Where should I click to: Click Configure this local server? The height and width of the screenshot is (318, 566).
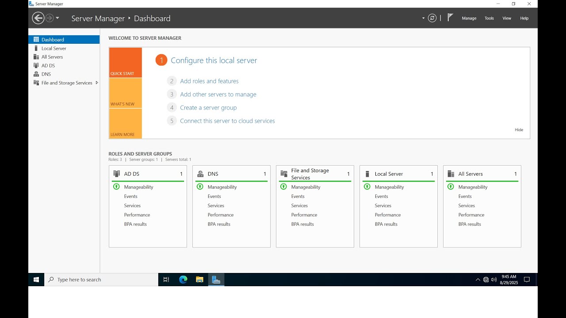tap(214, 61)
